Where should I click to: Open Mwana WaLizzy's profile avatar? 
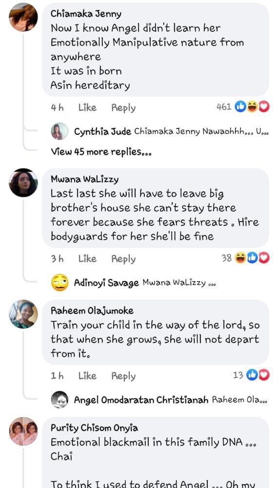tap(23, 183)
